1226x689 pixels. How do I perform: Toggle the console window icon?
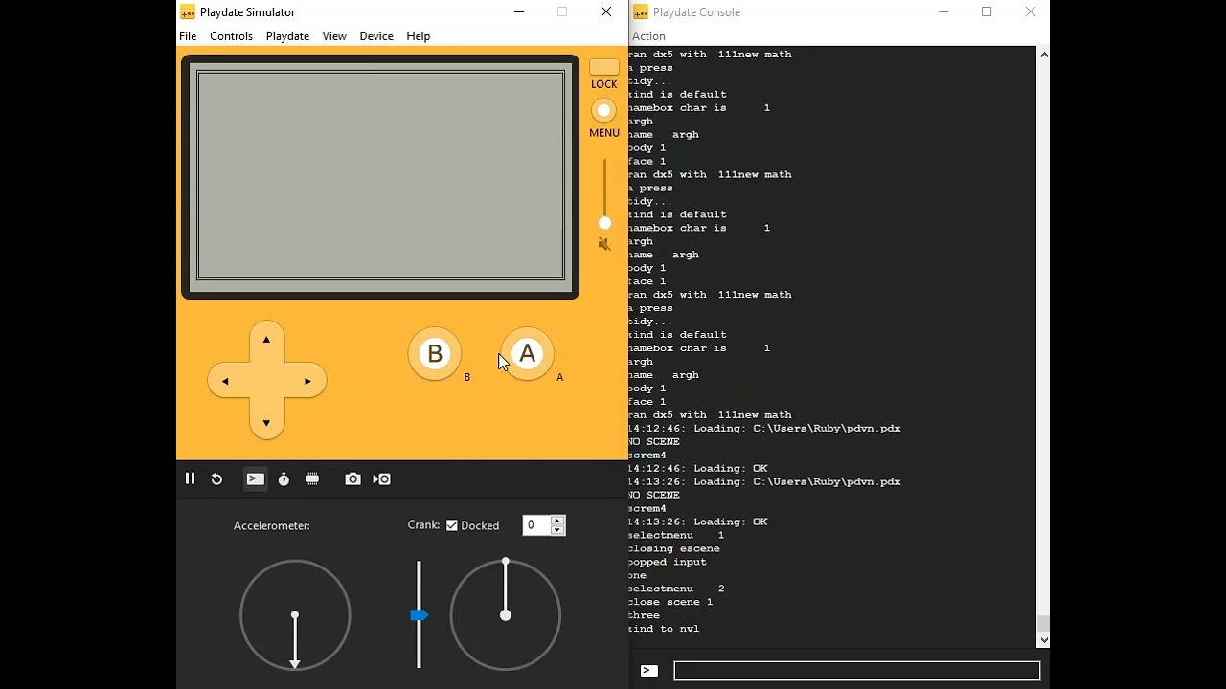pyautogui.click(x=255, y=479)
